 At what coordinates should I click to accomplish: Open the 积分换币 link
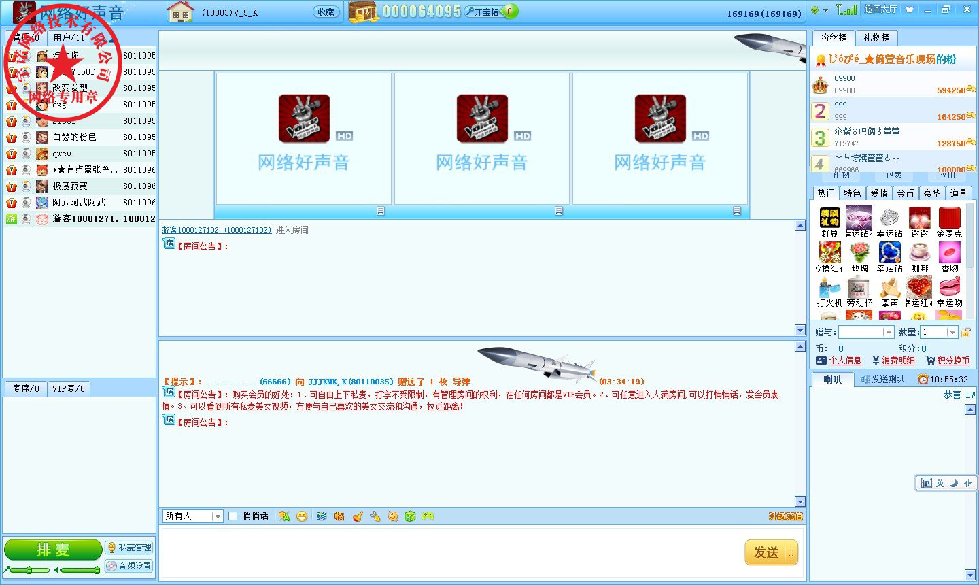point(953,361)
